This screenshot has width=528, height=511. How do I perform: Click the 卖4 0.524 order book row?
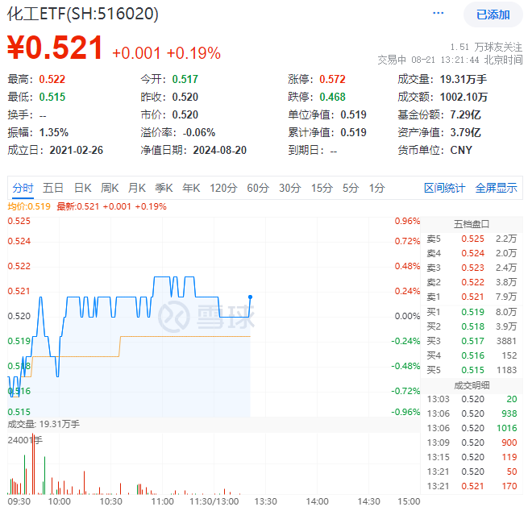coord(472,253)
